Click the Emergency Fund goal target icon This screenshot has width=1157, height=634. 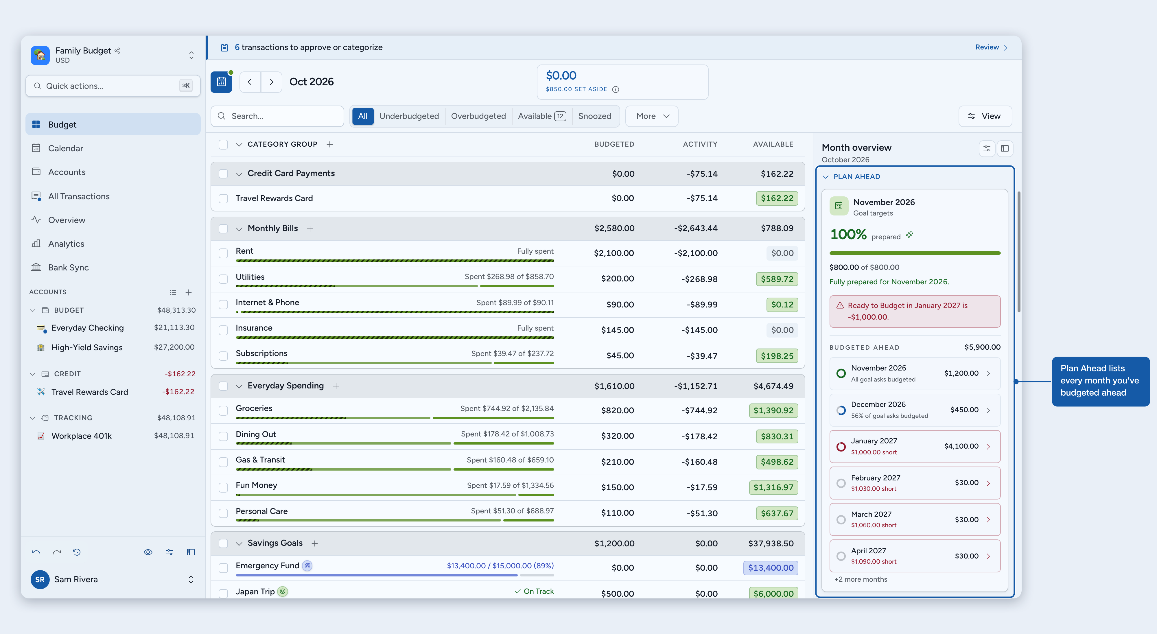pos(307,566)
